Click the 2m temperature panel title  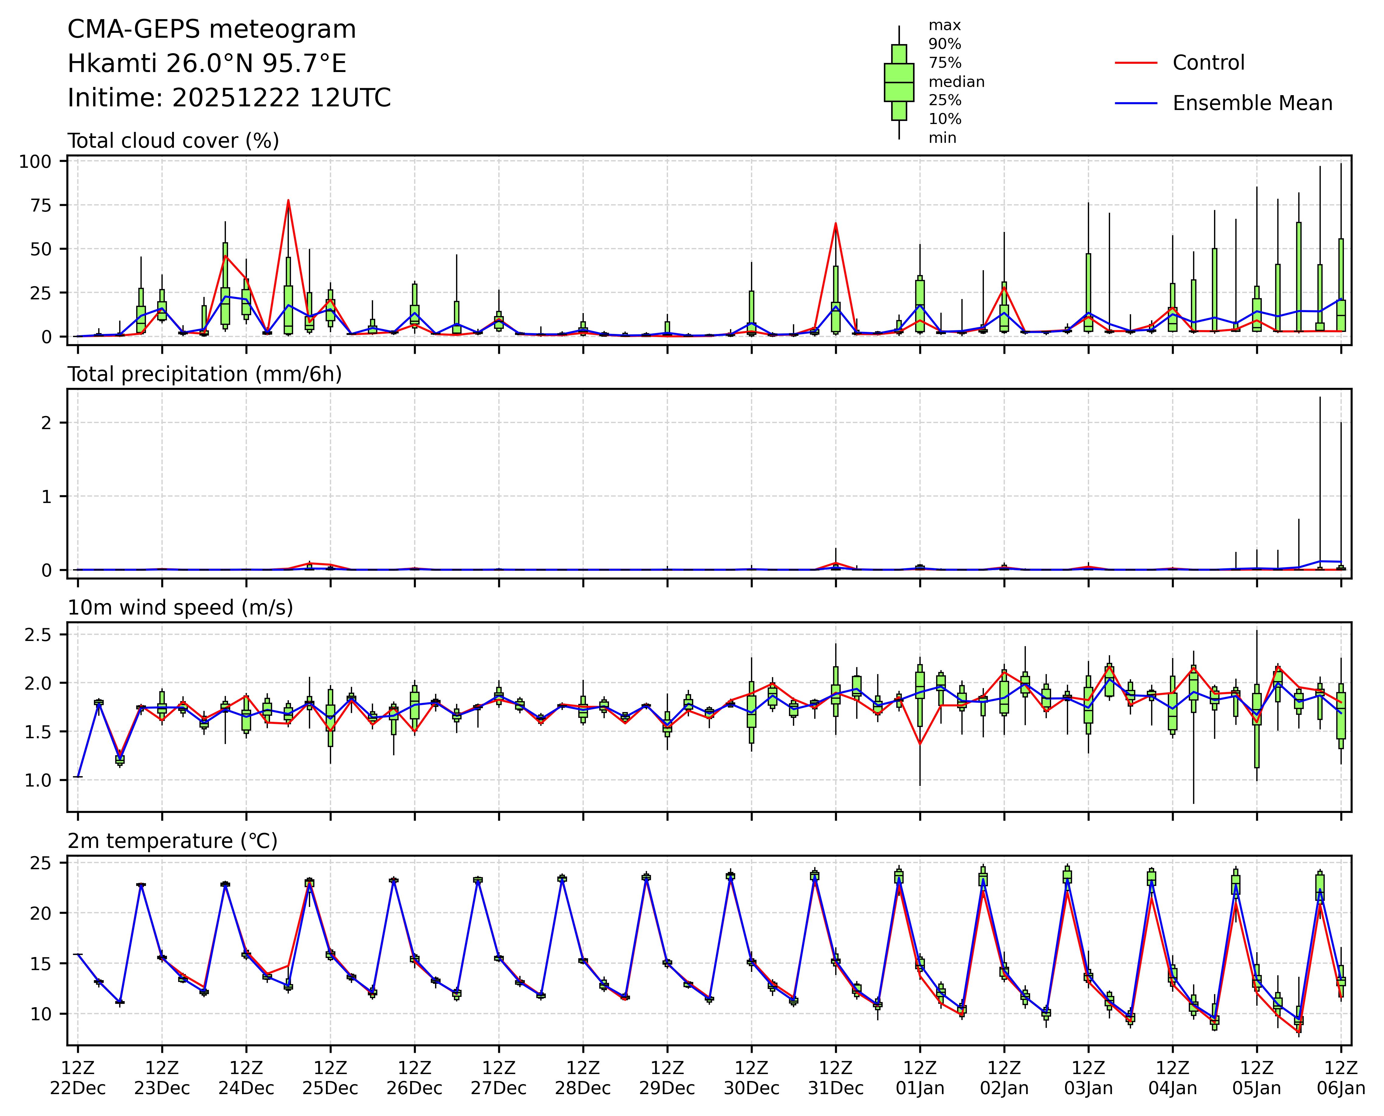172,841
